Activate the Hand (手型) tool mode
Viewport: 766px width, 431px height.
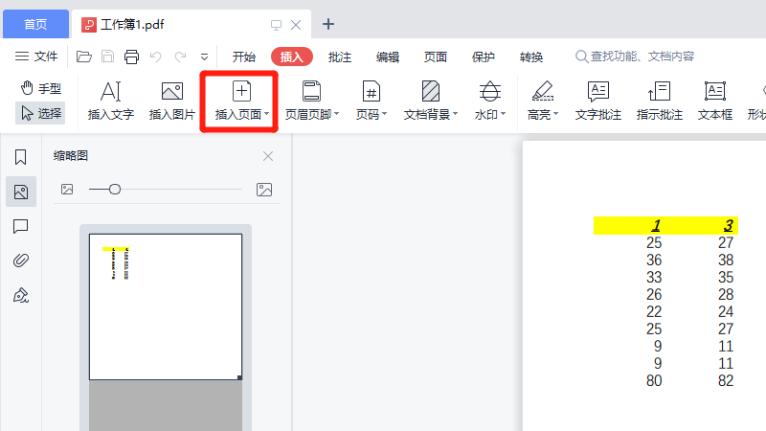(40, 88)
